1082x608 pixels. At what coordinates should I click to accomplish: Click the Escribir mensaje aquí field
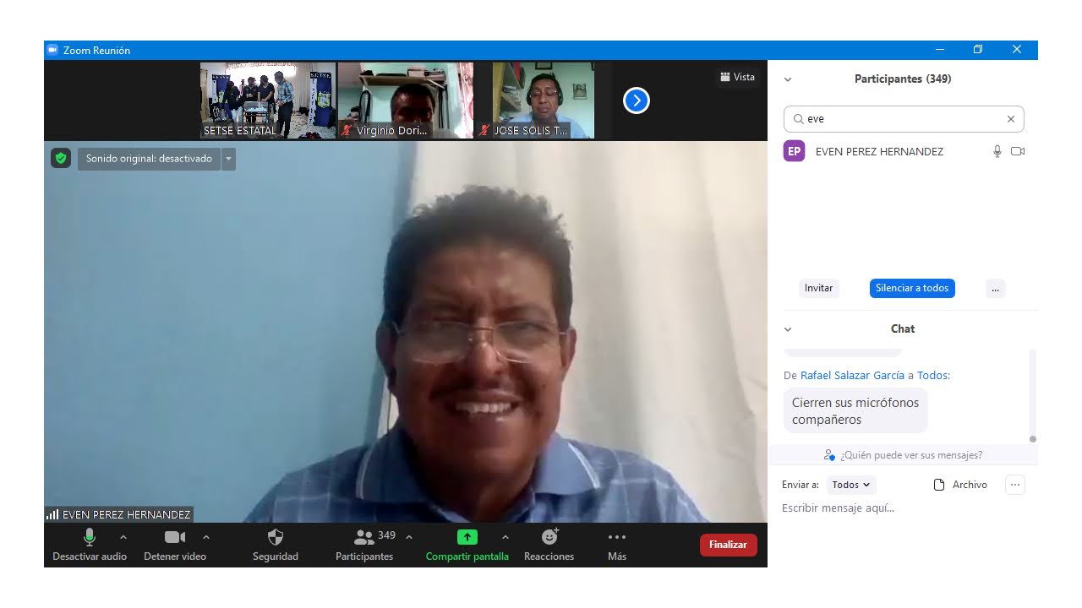[x=896, y=508]
